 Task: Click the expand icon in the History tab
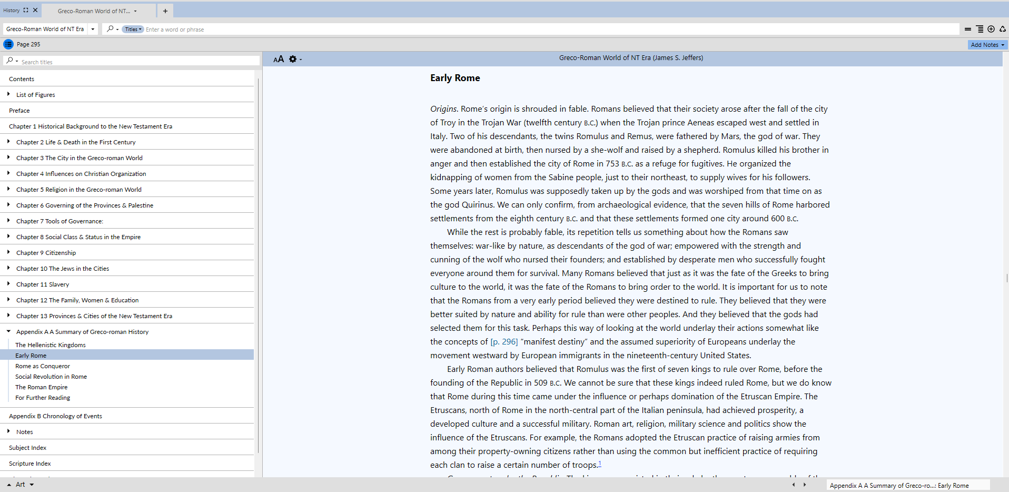26,10
